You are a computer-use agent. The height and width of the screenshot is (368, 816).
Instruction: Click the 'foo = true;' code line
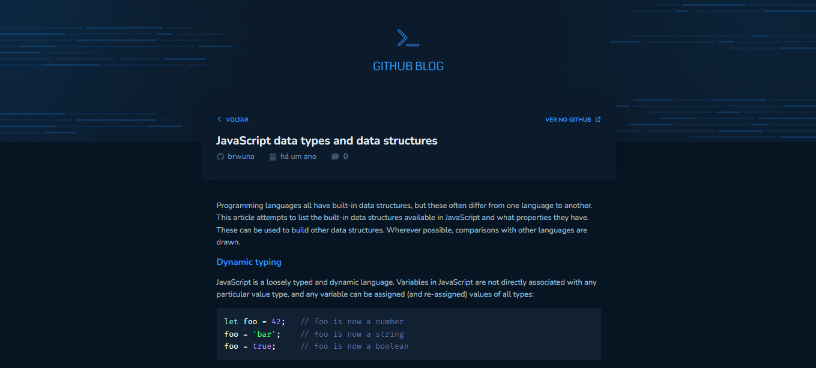tap(250, 346)
